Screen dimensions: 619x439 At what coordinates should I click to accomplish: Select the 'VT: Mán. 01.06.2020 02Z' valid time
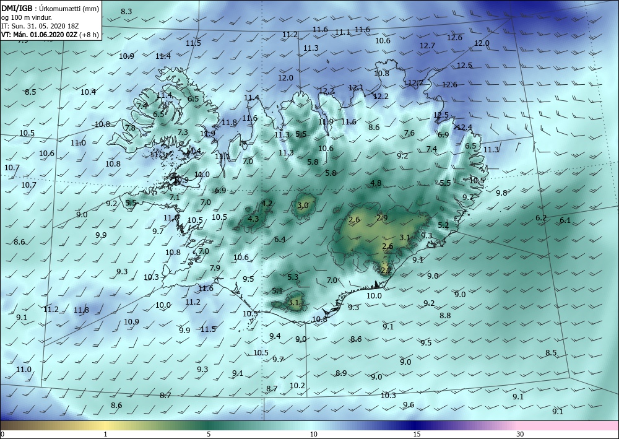(40, 35)
